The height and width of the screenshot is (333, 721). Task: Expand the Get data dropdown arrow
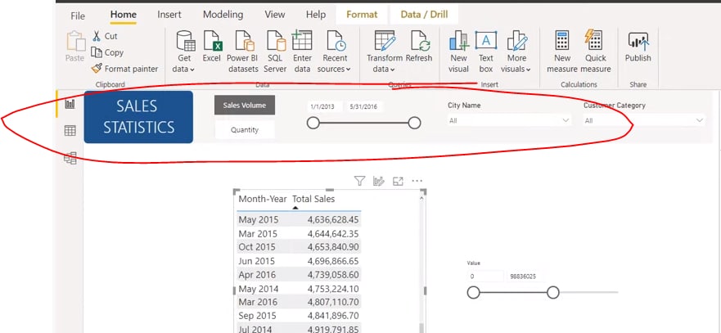[192, 70]
